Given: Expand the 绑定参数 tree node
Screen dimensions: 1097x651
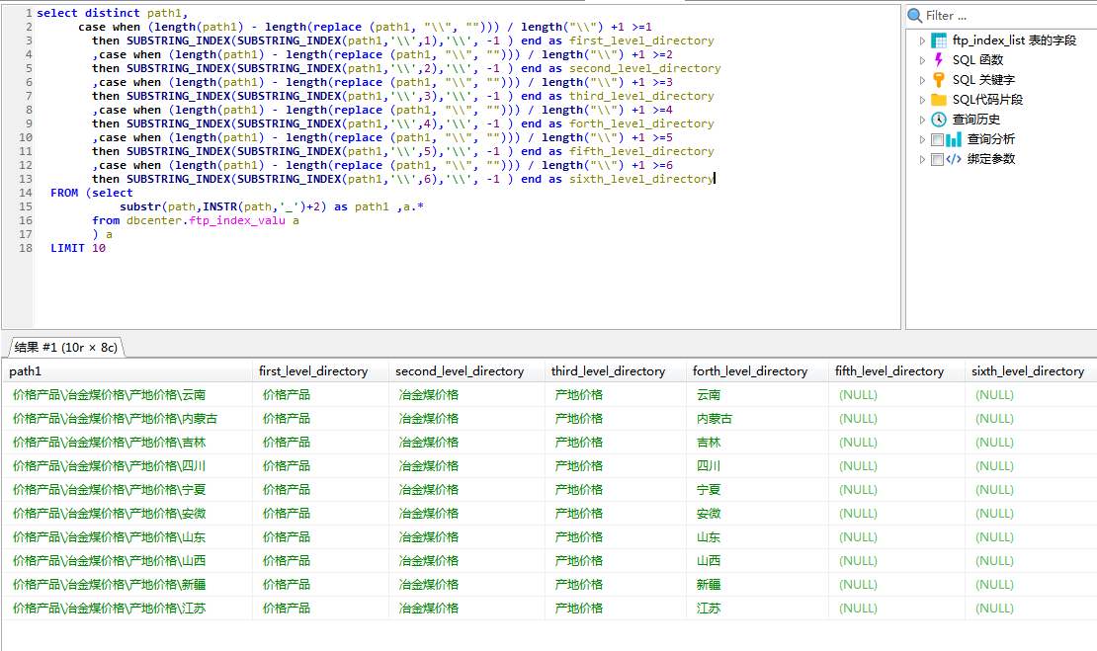Looking at the screenshot, I should coord(922,159).
